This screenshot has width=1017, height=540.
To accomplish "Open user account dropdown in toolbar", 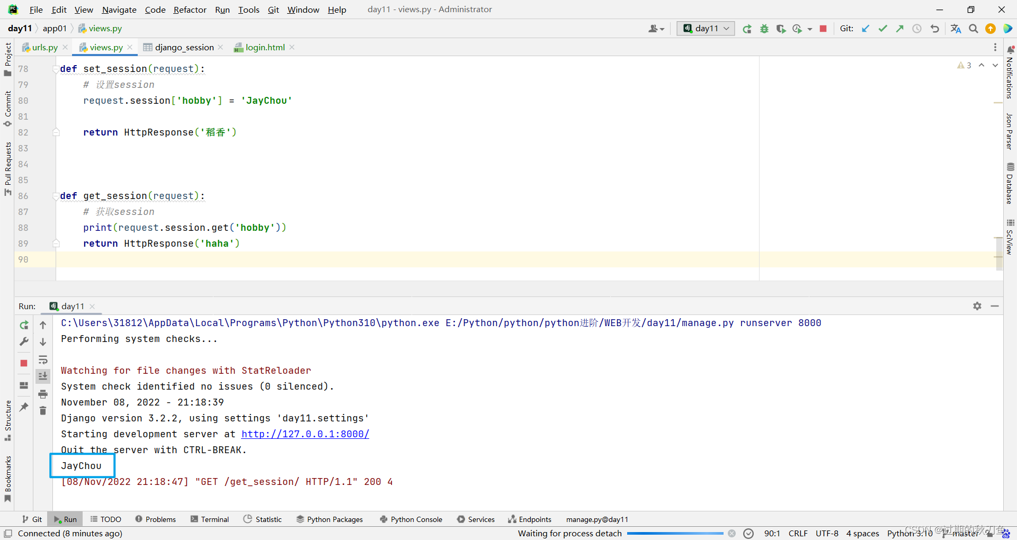I will [656, 29].
